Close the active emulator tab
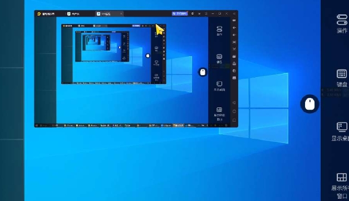This screenshot has height=201, width=349. point(121,14)
